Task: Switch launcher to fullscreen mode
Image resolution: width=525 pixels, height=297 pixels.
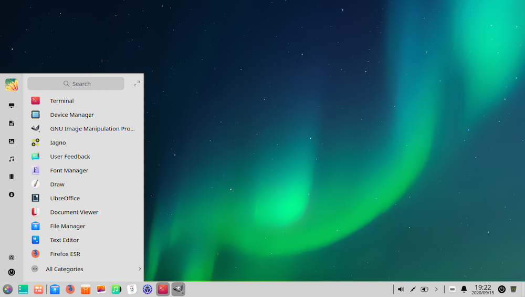Action: click(x=136, y=84)
